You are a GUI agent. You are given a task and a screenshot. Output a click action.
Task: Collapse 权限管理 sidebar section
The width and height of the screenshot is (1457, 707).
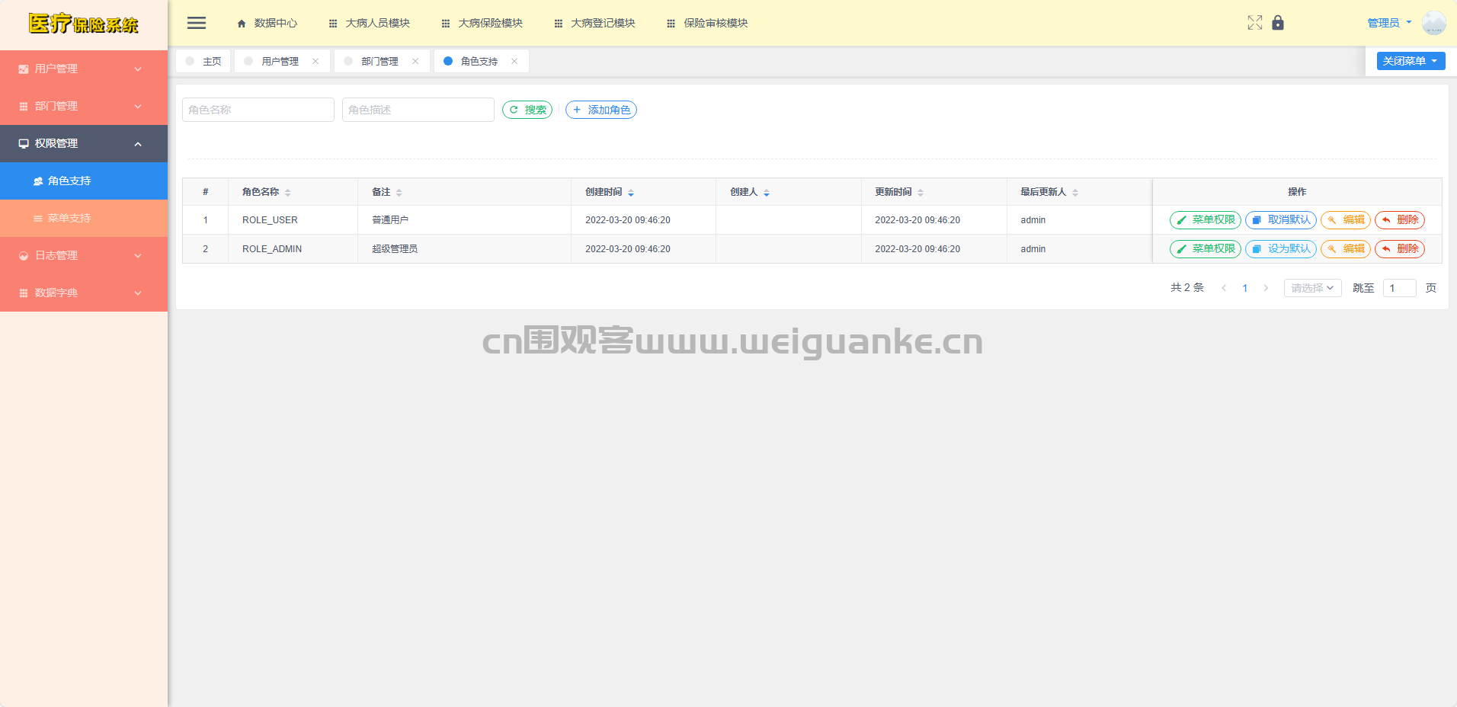(84, 143)
